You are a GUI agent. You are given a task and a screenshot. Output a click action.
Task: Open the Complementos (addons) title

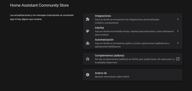[109, 56]
